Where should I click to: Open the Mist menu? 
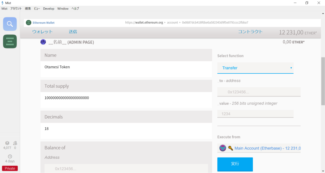tap(4, 9)
